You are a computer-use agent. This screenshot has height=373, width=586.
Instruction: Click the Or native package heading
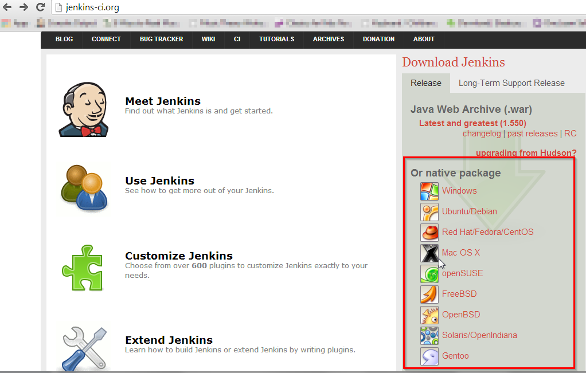(x=456, y=173)
